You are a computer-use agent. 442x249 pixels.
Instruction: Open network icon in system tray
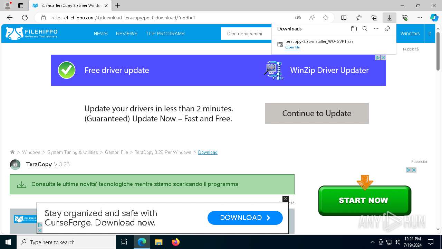(389, 242)
